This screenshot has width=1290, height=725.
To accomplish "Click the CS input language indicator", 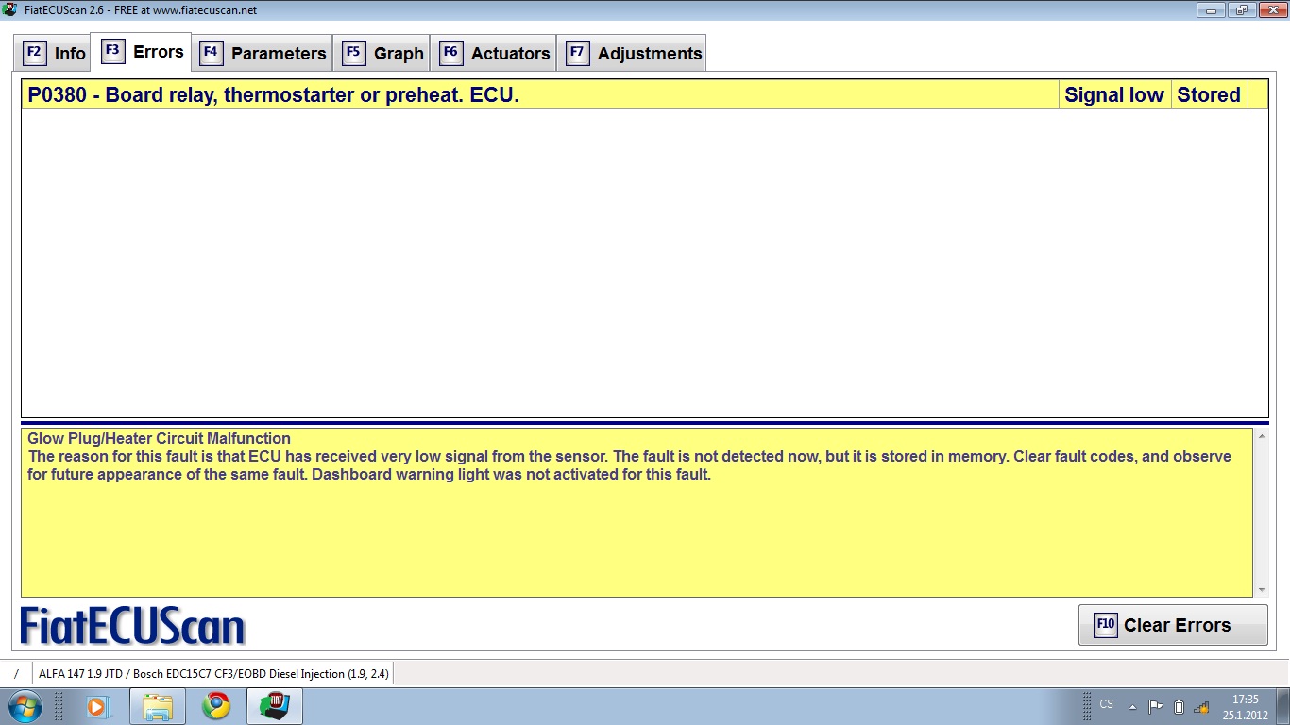I will [x=1106, y=704].
